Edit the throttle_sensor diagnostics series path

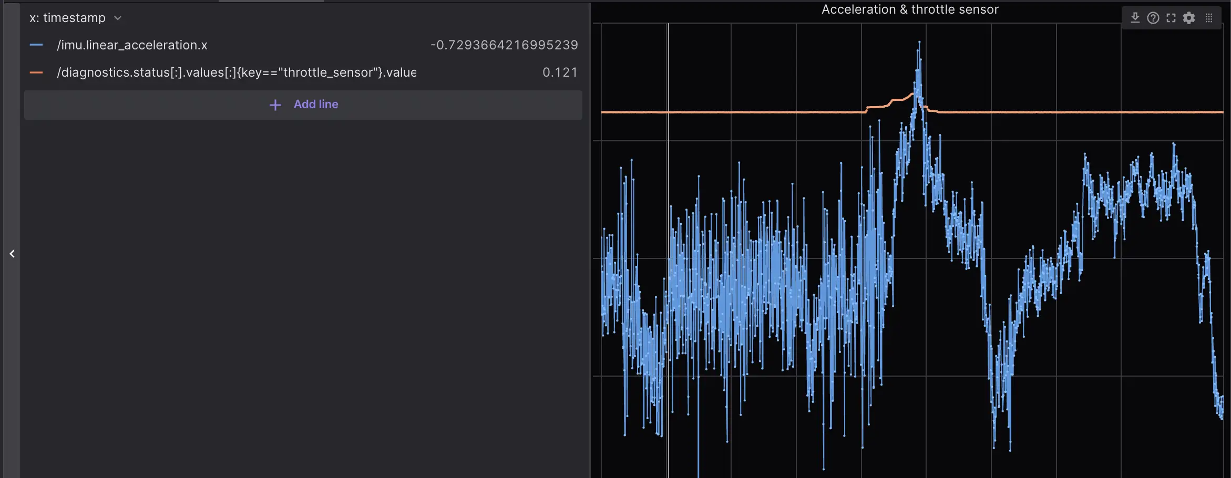(x=237, y=72)
